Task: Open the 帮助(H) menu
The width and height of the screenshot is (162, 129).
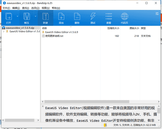Action: (56, 8)
